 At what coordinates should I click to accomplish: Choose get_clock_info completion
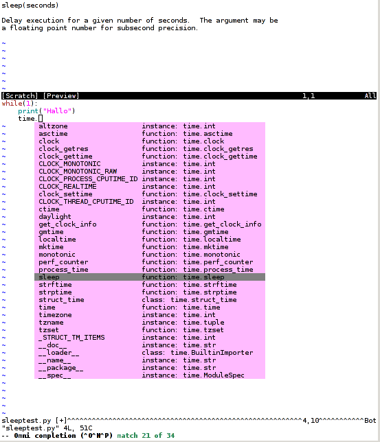click(150, 224)
